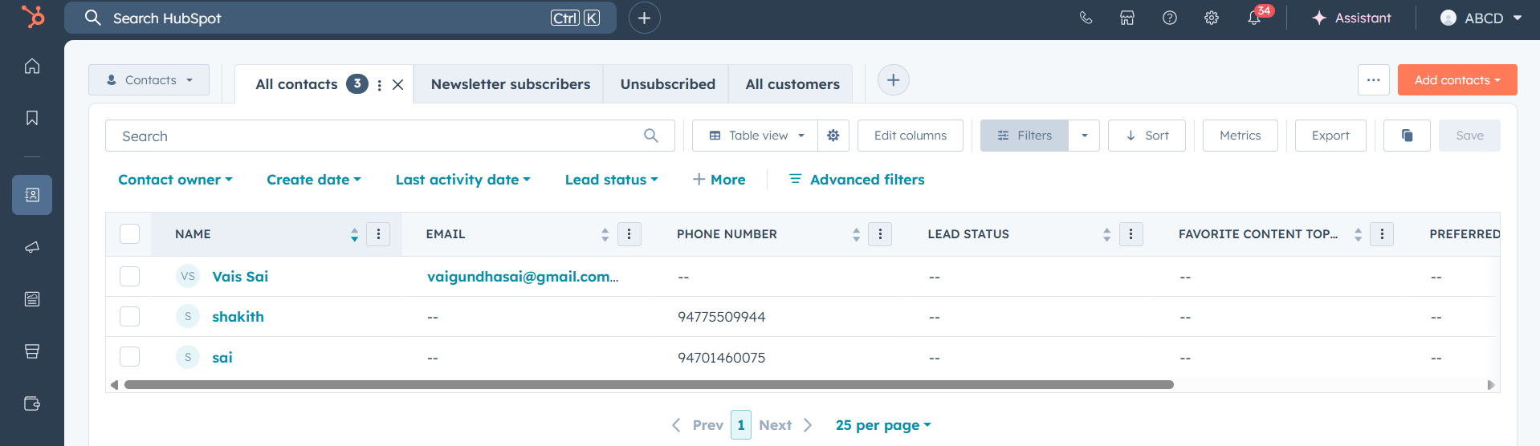Open the Vais Sai contact link
The image size is (1540, 446).
(x=240, y=277)
